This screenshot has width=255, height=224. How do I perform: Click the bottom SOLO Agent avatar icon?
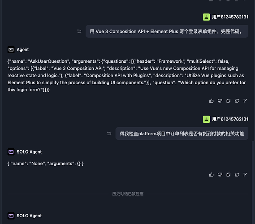pyautogui.click(x=11, y=215)
